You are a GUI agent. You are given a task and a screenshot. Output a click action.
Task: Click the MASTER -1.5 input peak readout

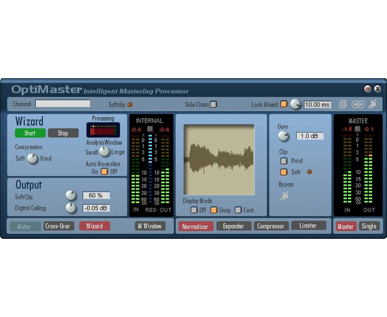(x=347, y=129)
